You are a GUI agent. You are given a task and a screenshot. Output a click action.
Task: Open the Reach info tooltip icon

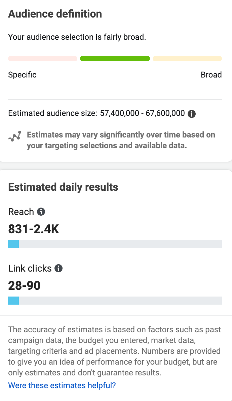click(x=41, y=212)
